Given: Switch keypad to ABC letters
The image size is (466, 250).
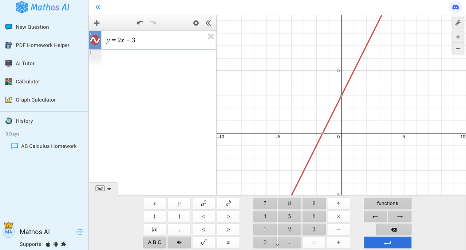Looking at the screenshot, I should click(x=154, y=242).
